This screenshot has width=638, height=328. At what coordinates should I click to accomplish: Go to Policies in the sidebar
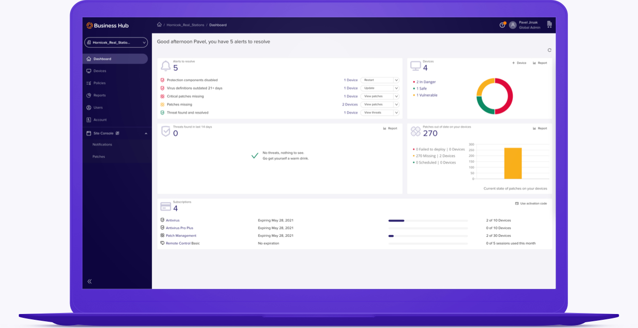pyautogui.click(x=99, y=83)
